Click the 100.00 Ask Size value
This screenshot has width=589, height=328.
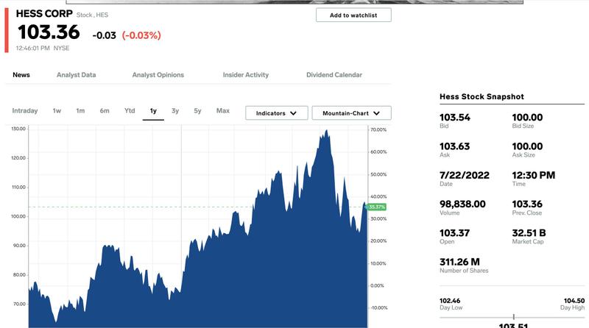pos(527,146)
